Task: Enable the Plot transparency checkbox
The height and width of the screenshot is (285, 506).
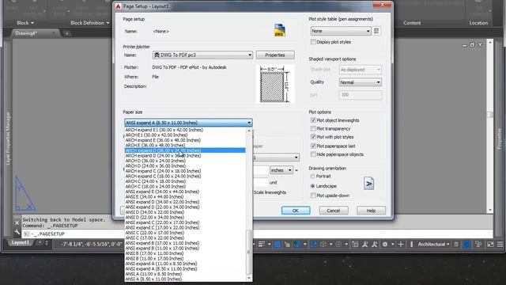Action: click(x=313, y=128)
